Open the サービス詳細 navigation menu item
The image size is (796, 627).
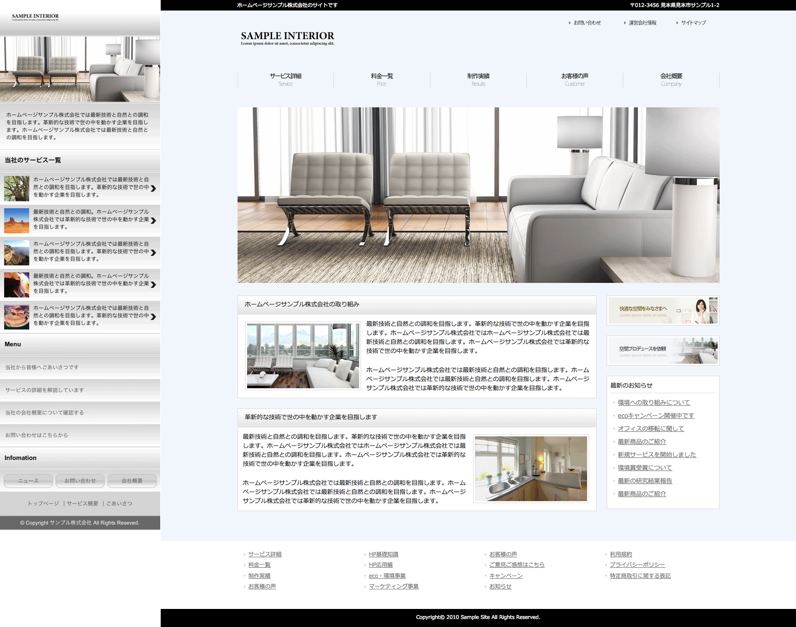click(x=285, y=79)
